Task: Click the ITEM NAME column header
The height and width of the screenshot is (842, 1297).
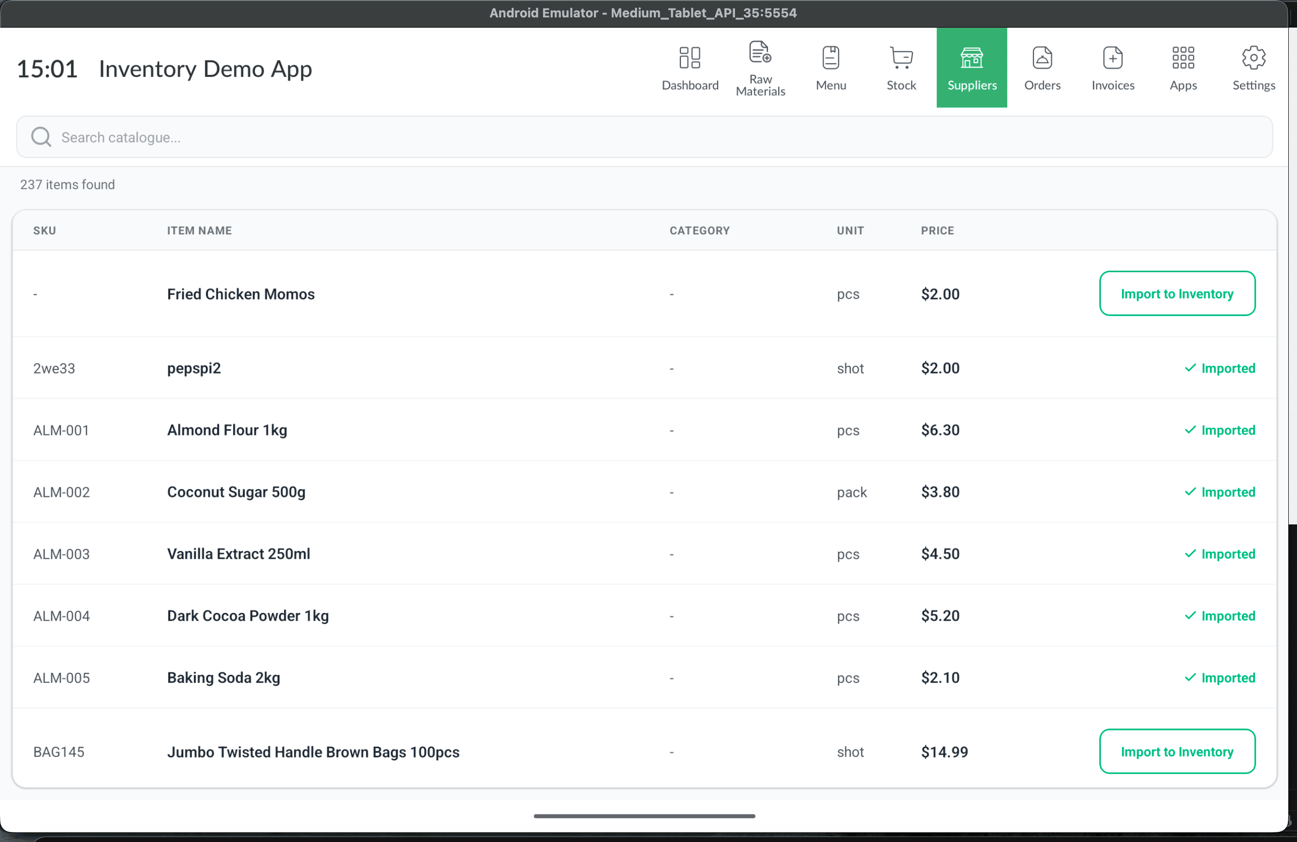Action: tap(199, 231)
